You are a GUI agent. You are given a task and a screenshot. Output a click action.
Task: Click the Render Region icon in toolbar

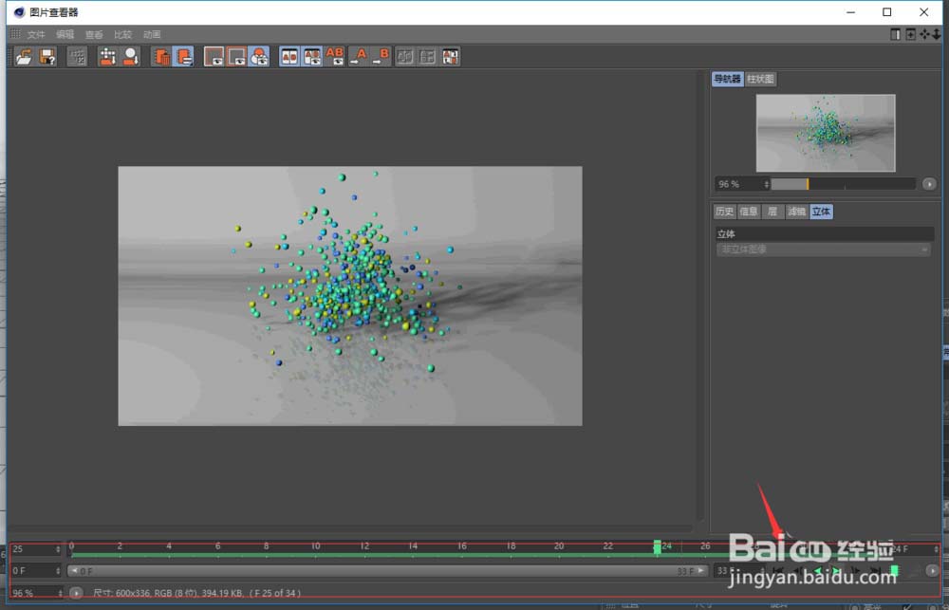(x=107, y=57)
